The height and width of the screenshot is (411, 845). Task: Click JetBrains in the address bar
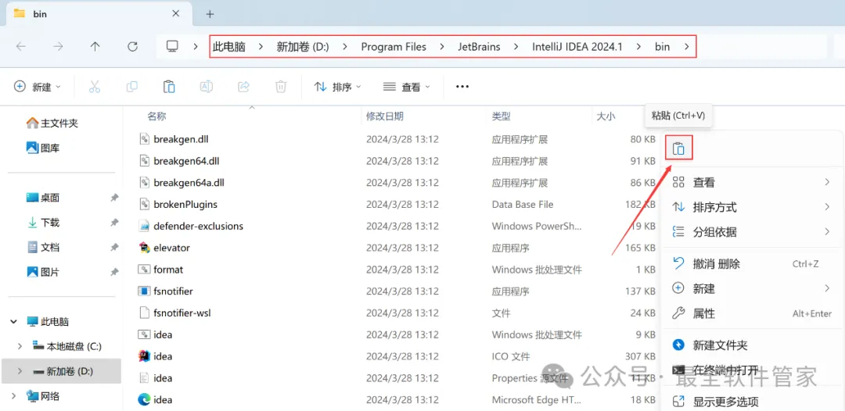click(x=479, y=47)
